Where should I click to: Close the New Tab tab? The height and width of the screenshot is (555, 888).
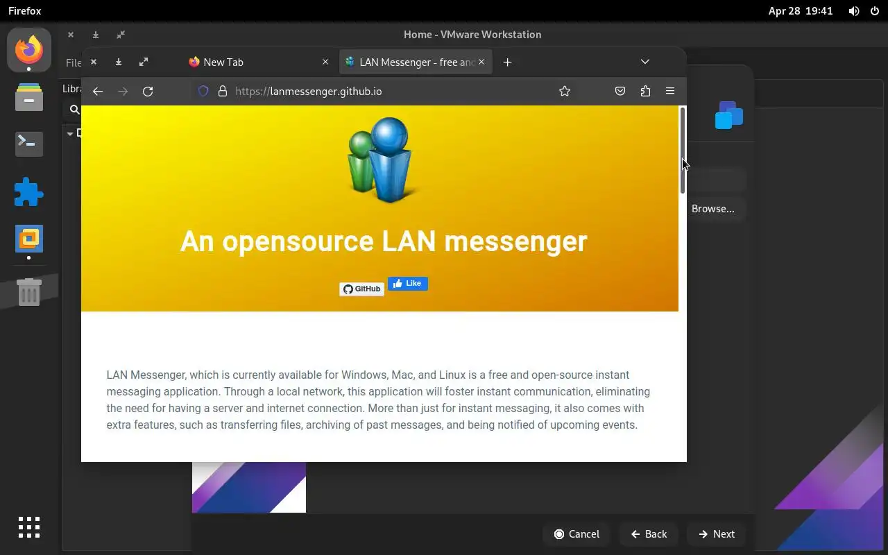[325, 62]
